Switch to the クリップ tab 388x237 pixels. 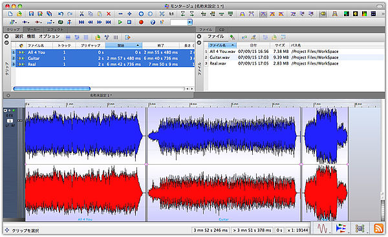click(x=13, y=30)
